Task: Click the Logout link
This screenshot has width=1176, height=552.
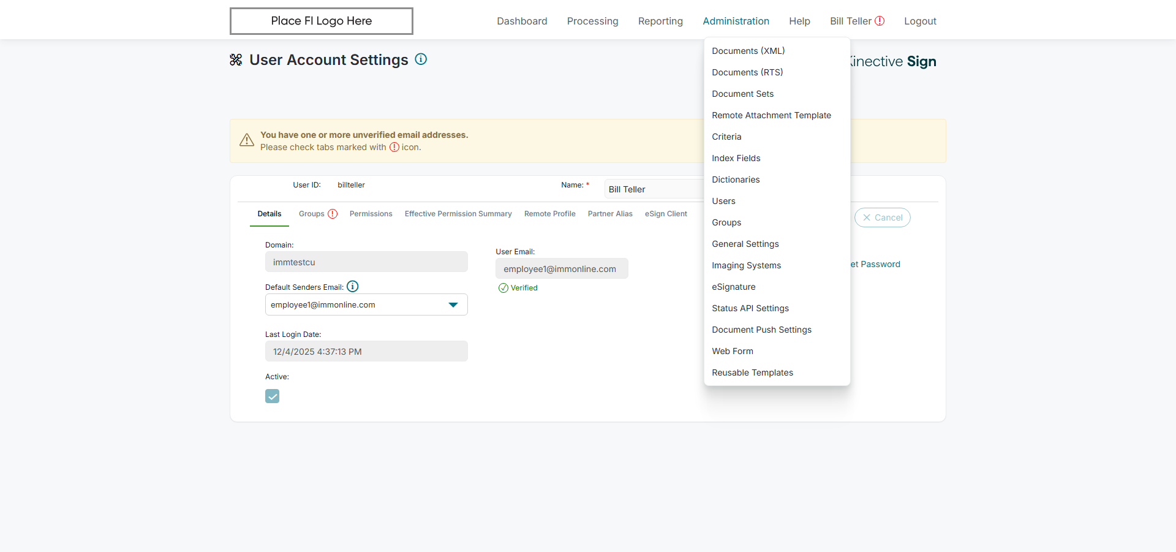Action: point(920,21)
